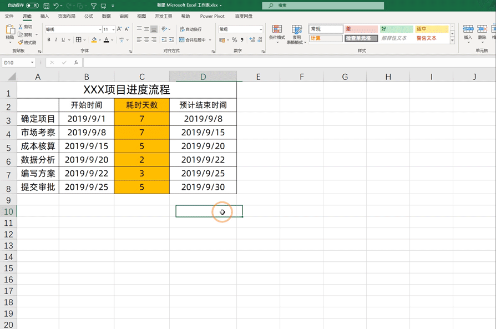Toggle bold formatting B

pos(49,39)
